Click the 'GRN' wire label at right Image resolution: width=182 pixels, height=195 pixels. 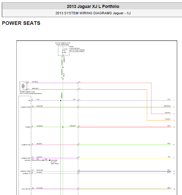[169, 143]
